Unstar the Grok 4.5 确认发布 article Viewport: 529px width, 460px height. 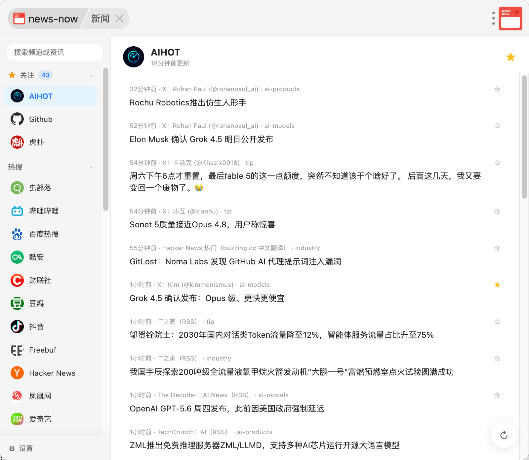pyautogui.click(x=497, y=285)
